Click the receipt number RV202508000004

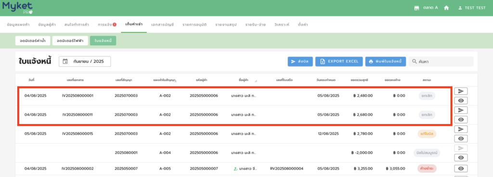[287, 168]
